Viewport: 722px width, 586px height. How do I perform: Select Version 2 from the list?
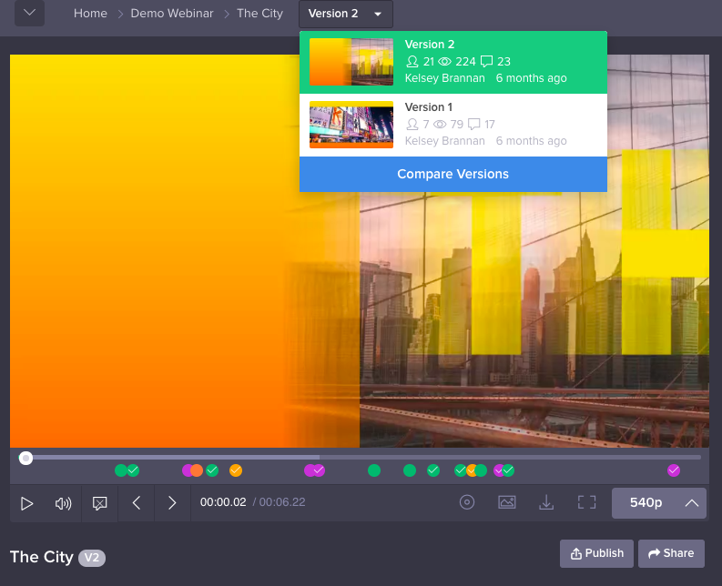(x=453, y=62)
